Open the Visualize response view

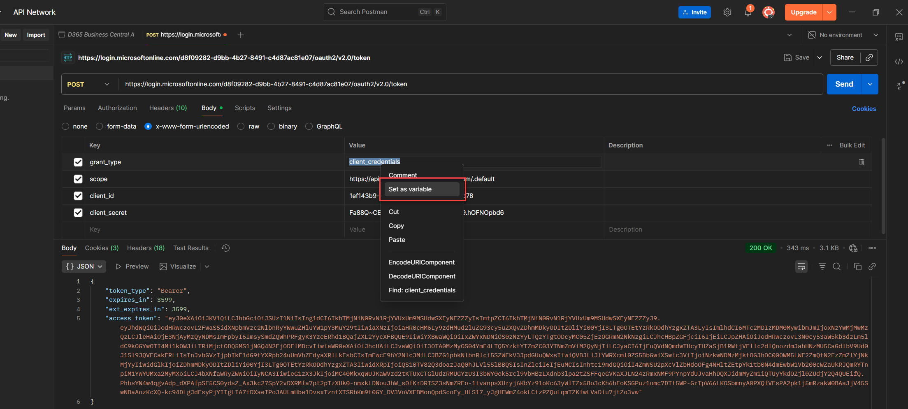pos(178,267)
